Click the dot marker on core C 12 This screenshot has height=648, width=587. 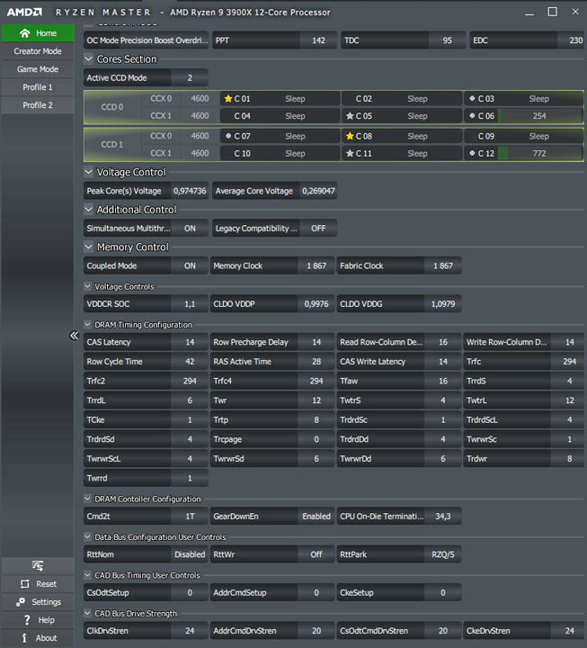(x=472, y=153)
